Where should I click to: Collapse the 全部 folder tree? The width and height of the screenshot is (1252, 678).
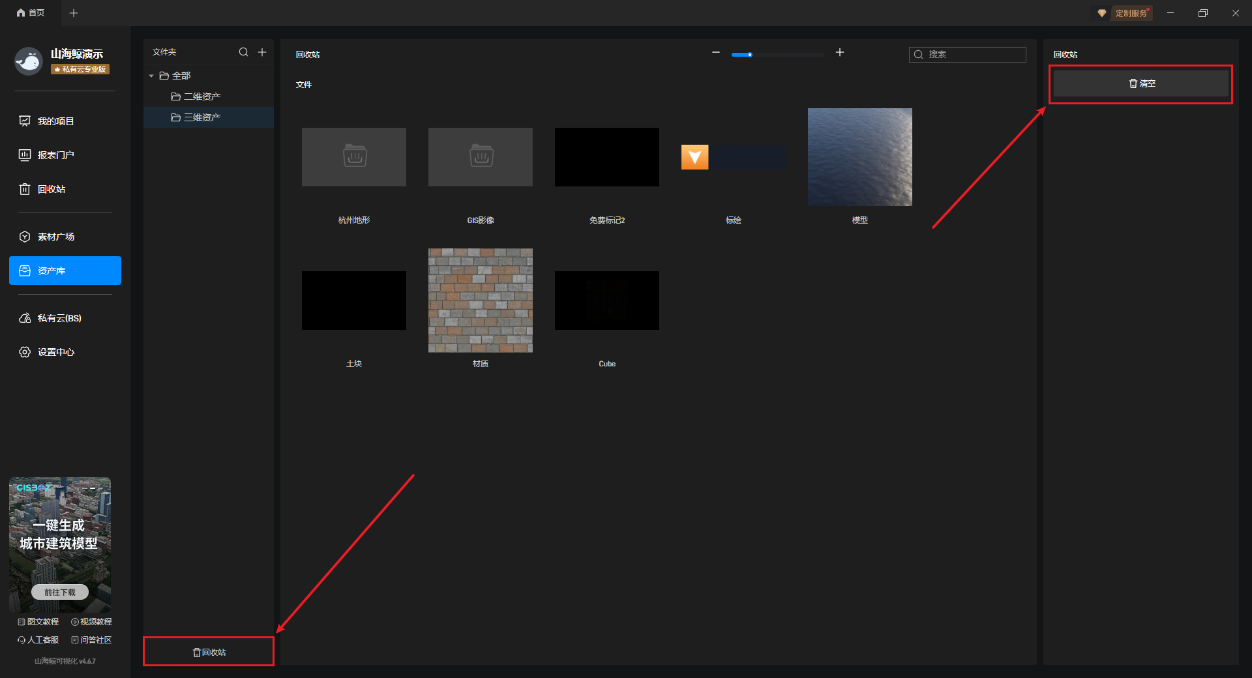tap(151, 76)
